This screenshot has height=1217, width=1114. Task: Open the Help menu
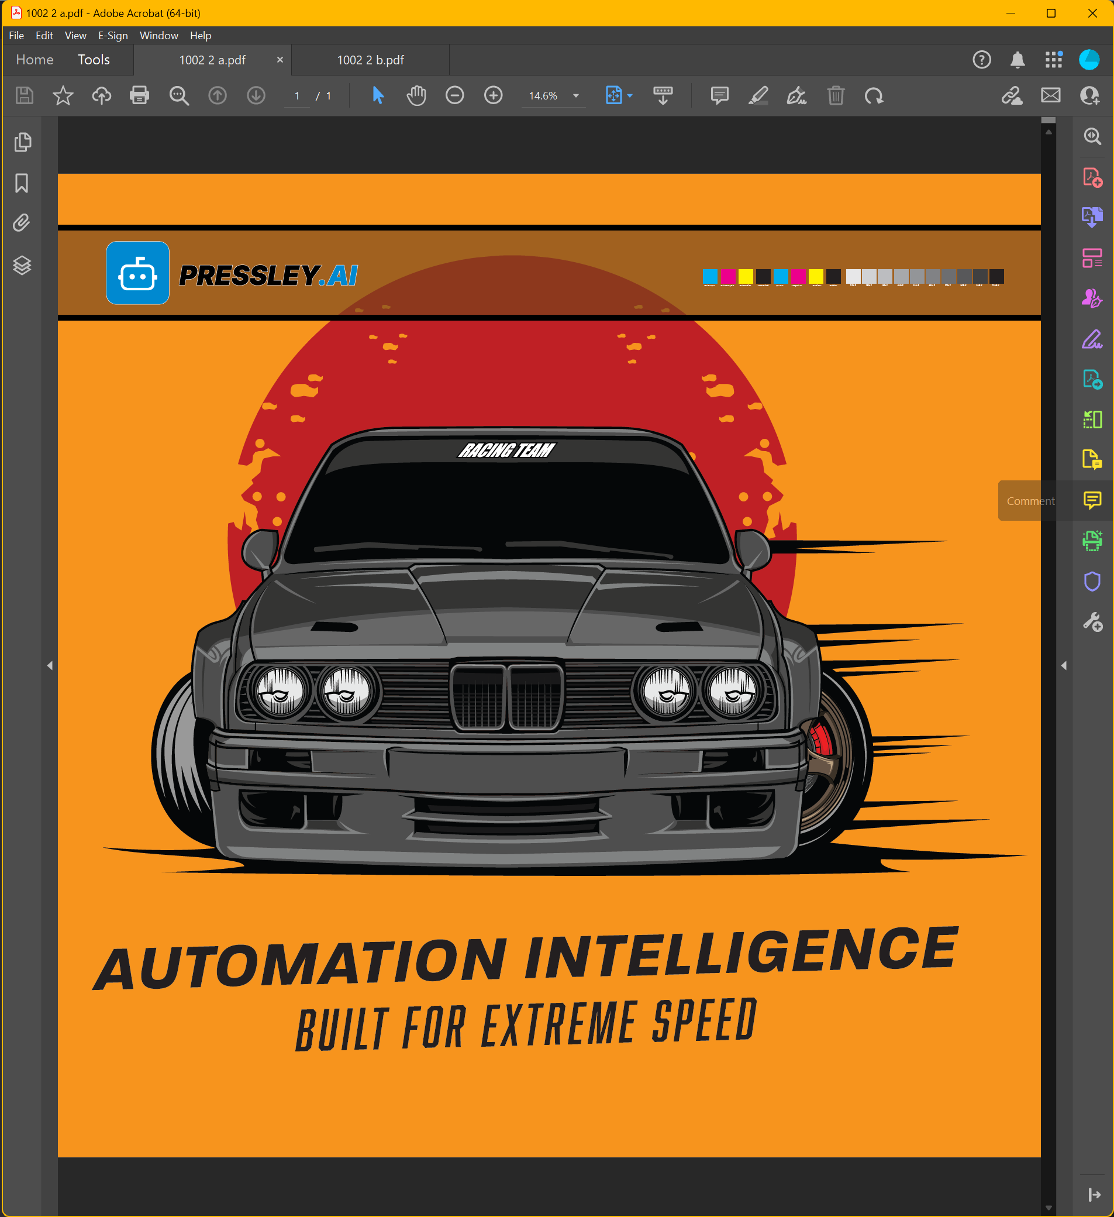(x=201, y=36)
